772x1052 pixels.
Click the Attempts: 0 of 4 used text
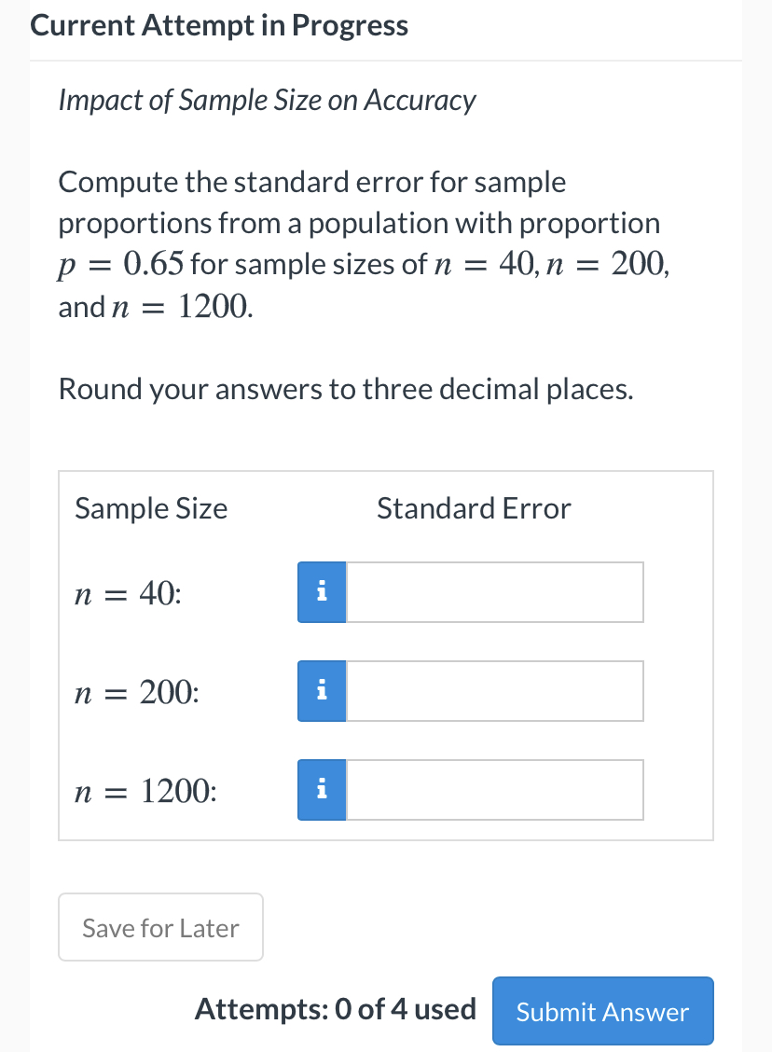tap(336, 1009)
